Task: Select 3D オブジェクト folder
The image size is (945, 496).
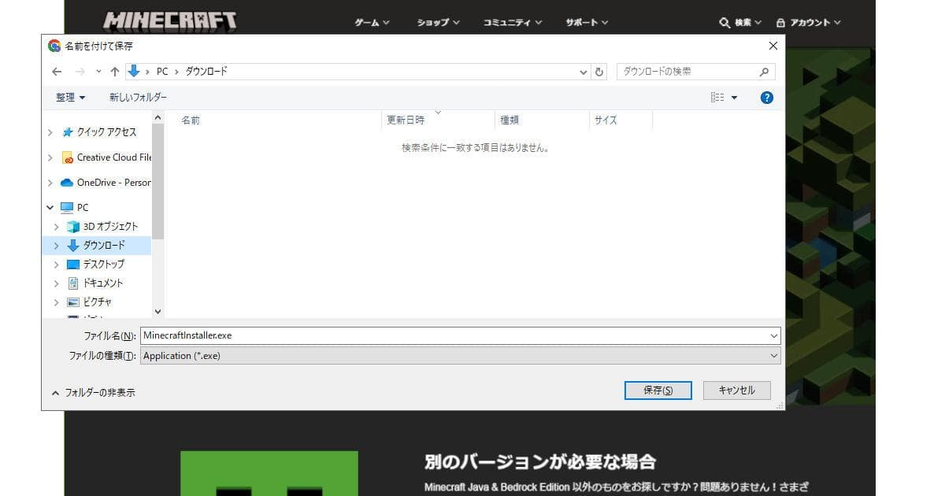Action: point(110,227)
